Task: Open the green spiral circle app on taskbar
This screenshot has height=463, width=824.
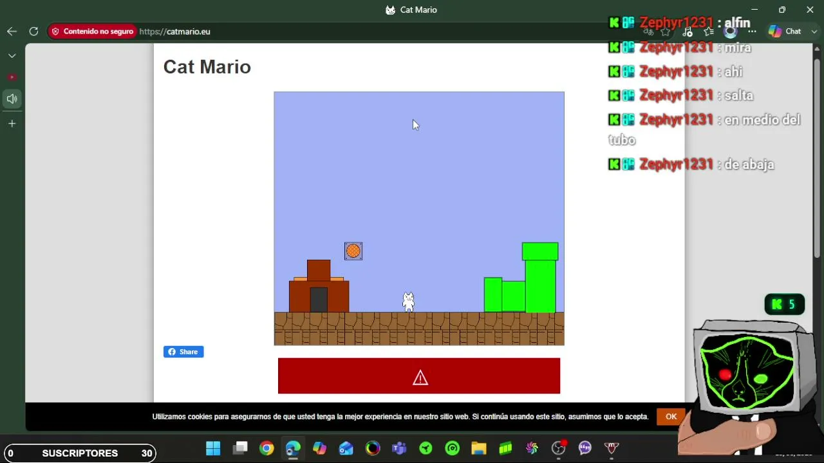Action: 453,448
